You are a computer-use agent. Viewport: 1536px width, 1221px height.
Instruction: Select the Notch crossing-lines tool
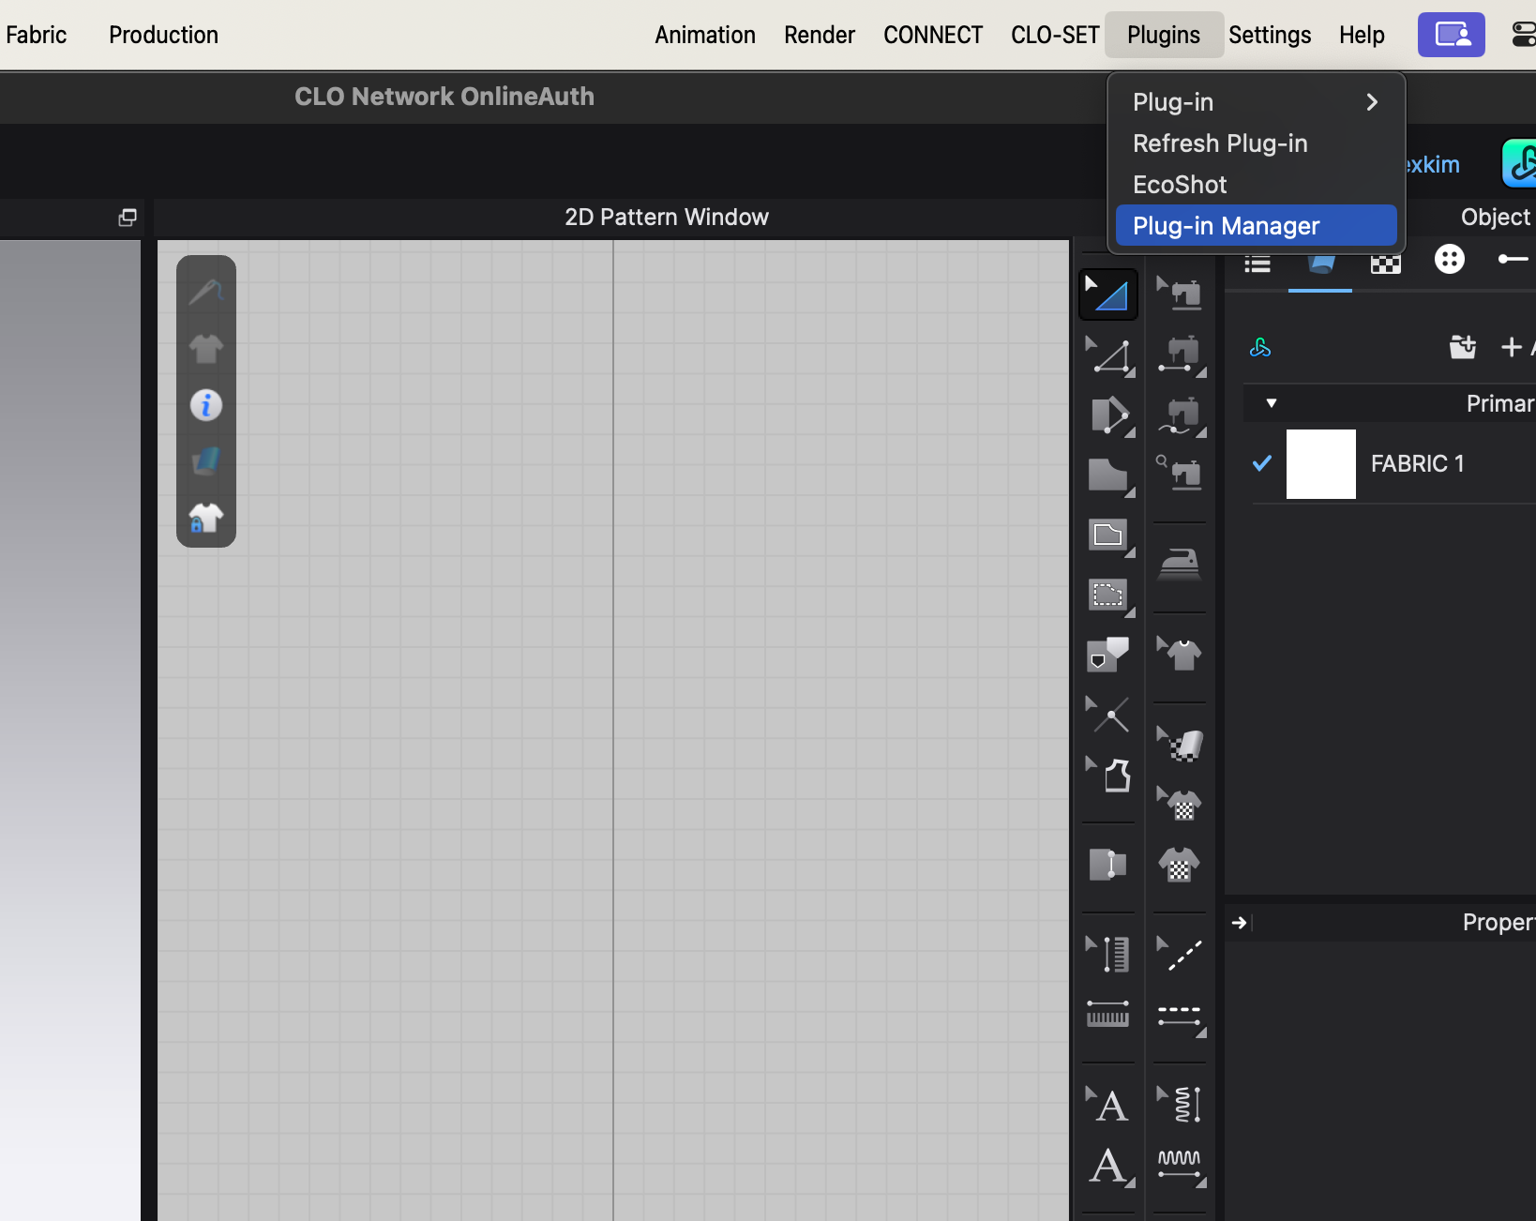[1108, 716]
